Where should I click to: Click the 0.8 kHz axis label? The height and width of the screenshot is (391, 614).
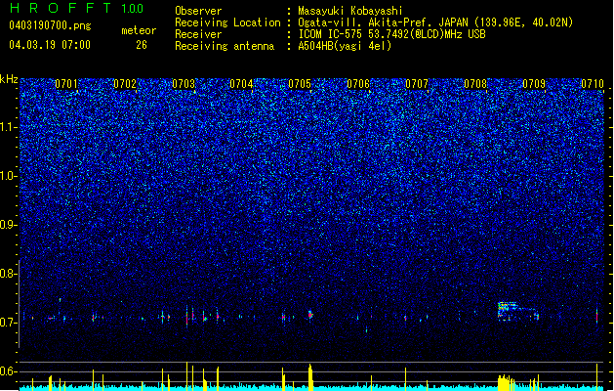coord(9,274)
